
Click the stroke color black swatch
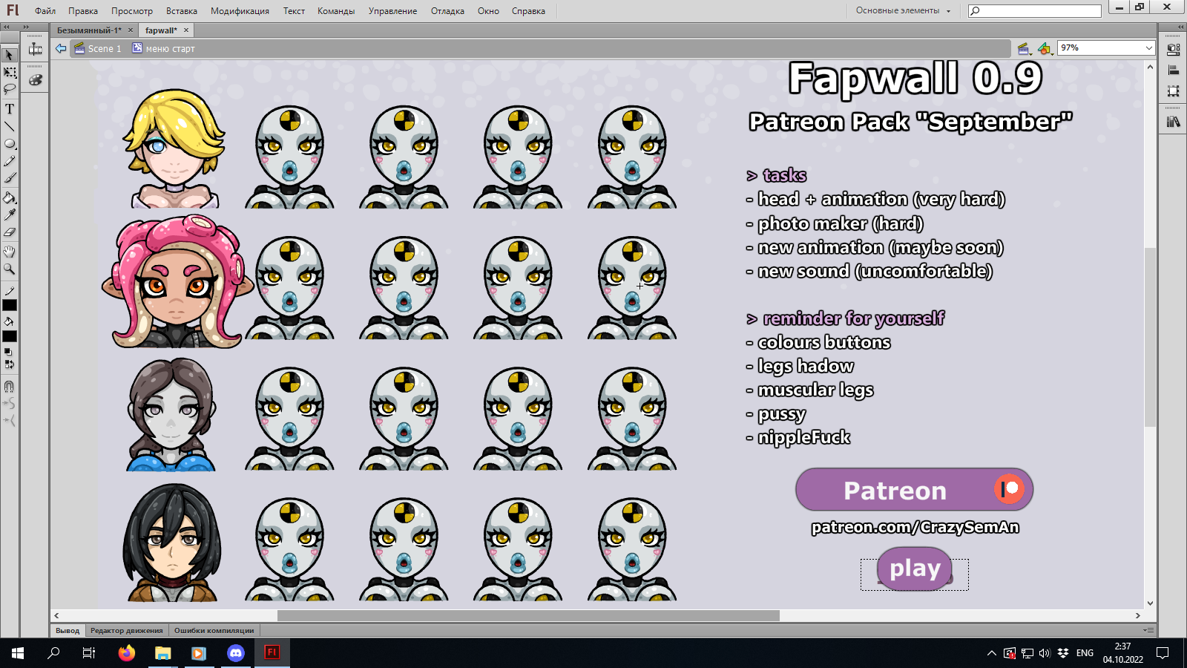pyautogui.click(x=10, y=305)
